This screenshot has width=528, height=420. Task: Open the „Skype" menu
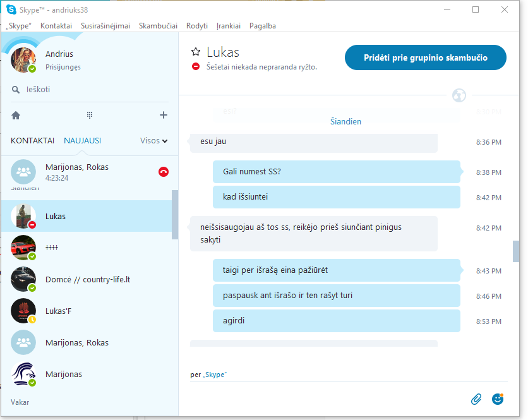point(18,26)
